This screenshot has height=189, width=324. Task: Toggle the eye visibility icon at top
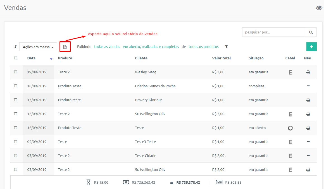click(319, 8)
